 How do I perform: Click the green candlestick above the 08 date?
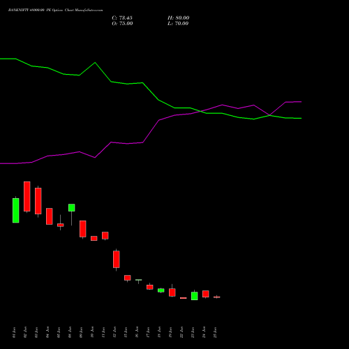click(x=72, y=207)
